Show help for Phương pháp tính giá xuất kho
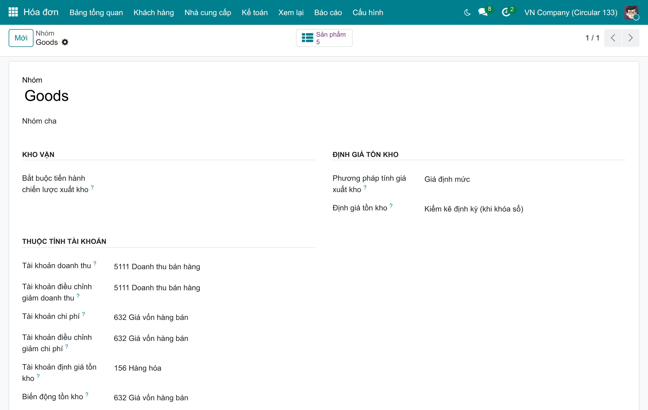 [365, 187]
